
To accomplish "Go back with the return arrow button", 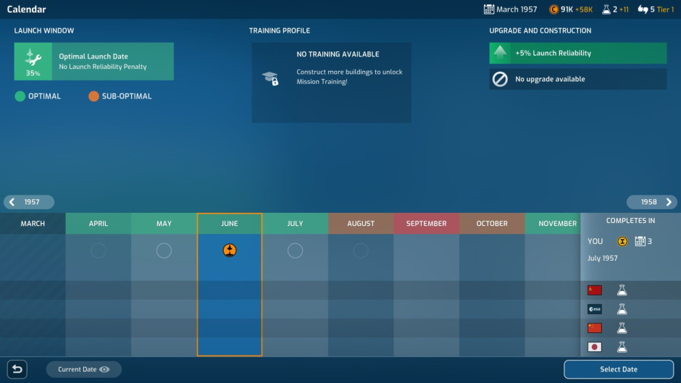I will tap(17, 369).
